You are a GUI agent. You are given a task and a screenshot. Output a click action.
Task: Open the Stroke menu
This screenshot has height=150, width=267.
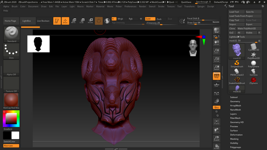(x=161, y=7)
